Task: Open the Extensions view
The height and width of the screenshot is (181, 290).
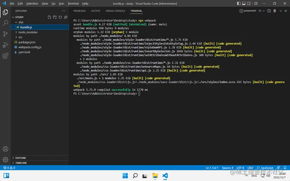Action: pos(6,56)
